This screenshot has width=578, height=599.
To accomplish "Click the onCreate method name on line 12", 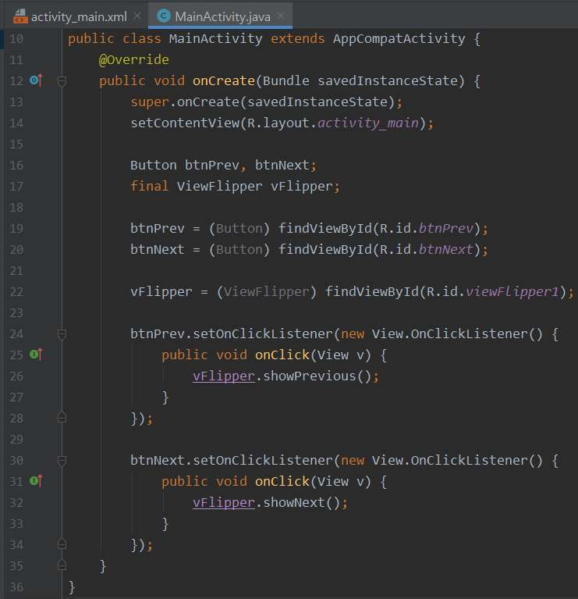I will pyautogui.click(x=224, y=80).
